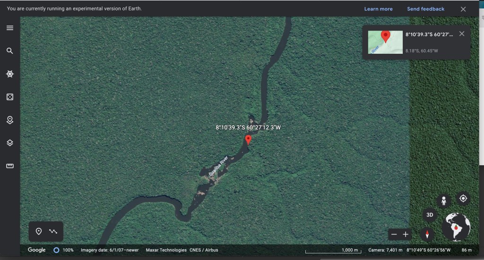Select the Measure ruler tool

point(9,166)
